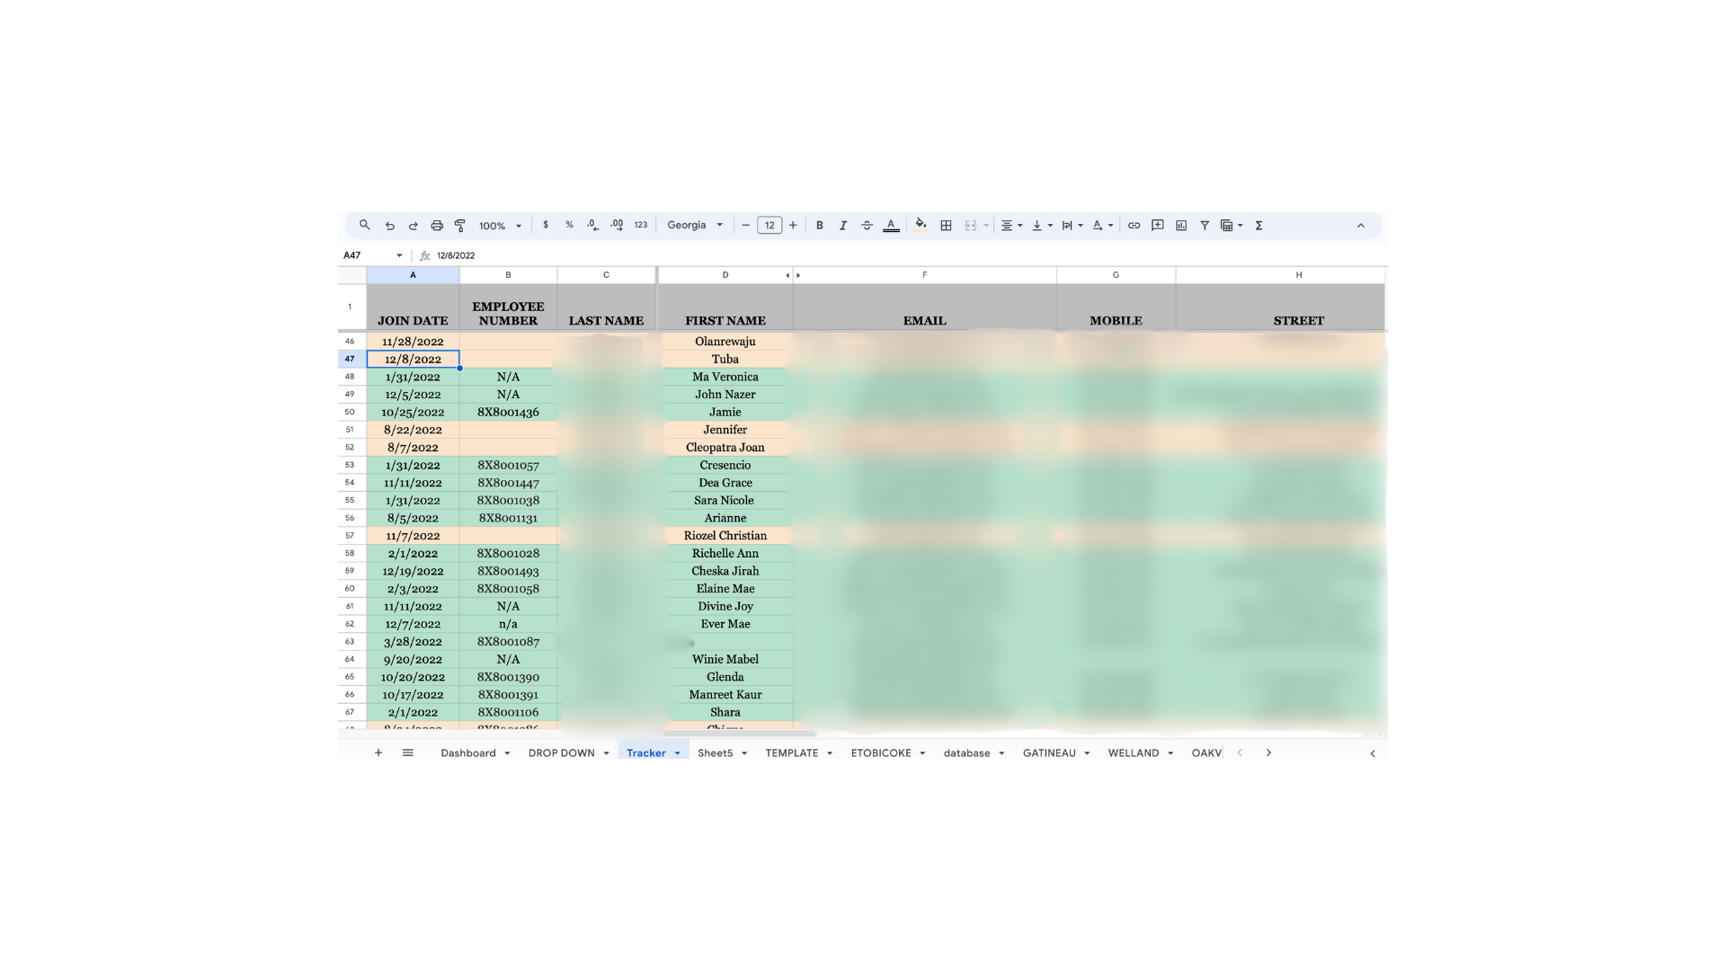Open the Borders menu
The image size is (1726, 971).
click(946, 225)
